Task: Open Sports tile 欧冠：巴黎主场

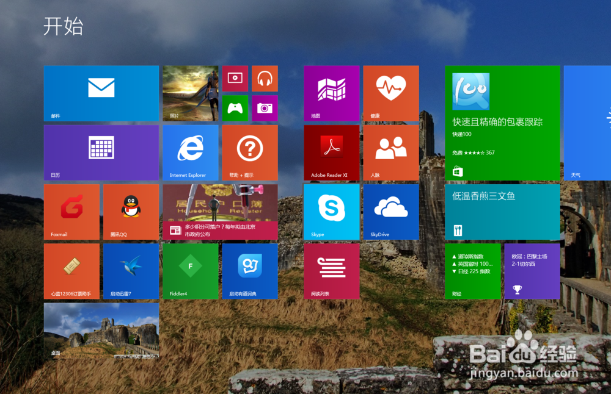Action: coord(532,271)
